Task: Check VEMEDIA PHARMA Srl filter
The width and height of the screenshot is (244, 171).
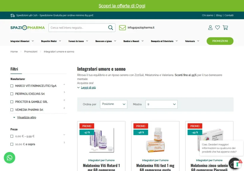Action: pyautogui.click(x=12, y=110)
